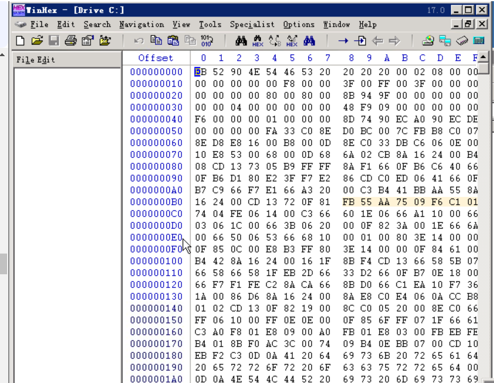494x383 pixels.
Task: Click the Open file folder icon
Action: 37,41
